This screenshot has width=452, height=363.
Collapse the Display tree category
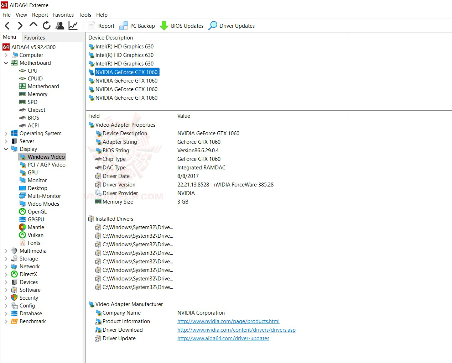coord(6,149)
